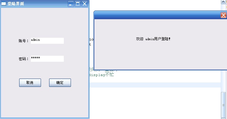Viewport: 227px width, 119px height.
Task: Click the 取消 button
Action: 30,83
